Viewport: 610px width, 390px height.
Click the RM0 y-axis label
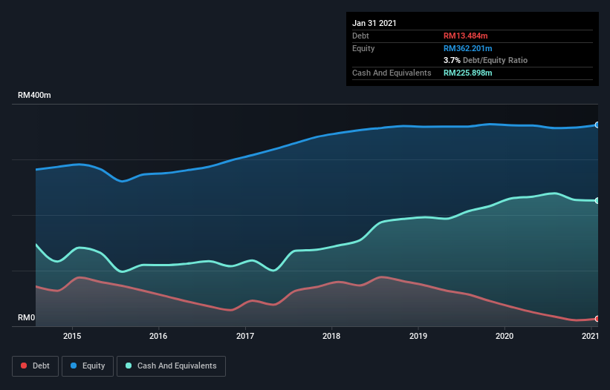point(27,317)
